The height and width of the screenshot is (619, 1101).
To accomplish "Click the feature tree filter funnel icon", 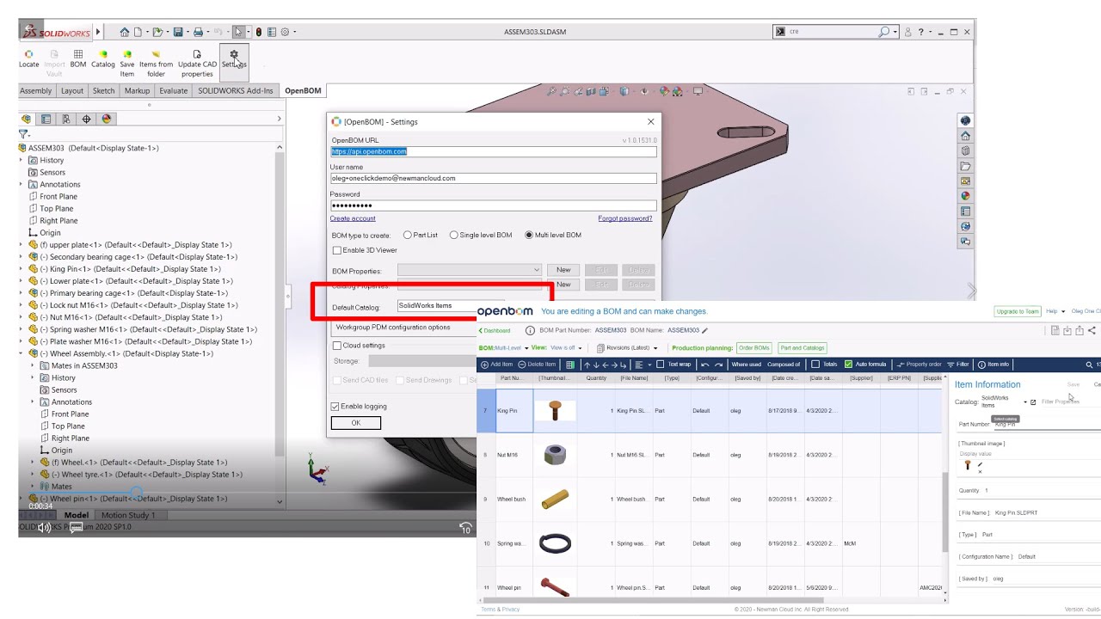I will tap(24, 134).
